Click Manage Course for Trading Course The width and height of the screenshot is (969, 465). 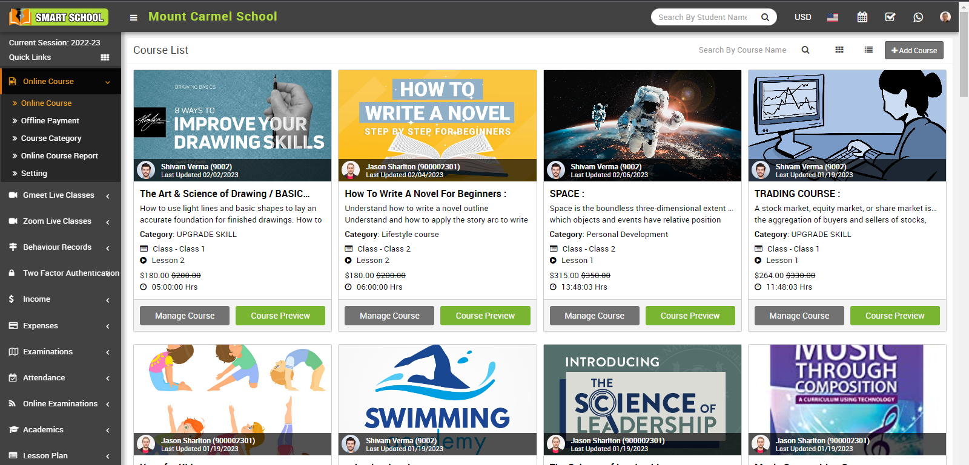pos(799,316)
